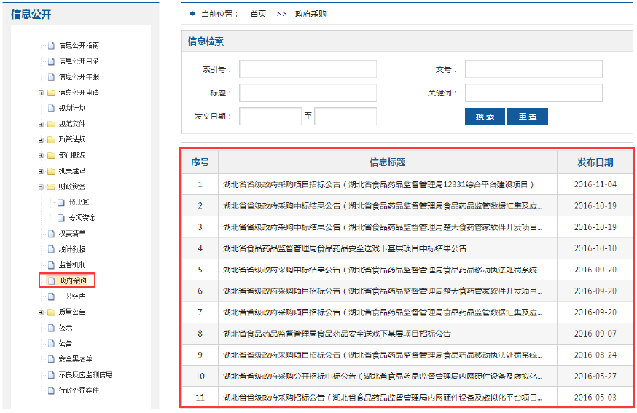Click the folder icon next to 质量公告
Screen dimensions: 637x413
click(x=51, y=312)
